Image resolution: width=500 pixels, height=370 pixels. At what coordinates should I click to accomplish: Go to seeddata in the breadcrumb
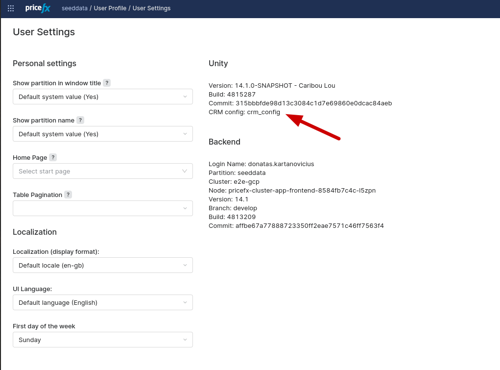[74, 8]
